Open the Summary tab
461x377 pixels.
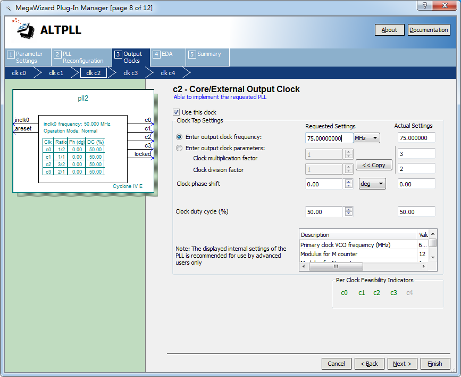pos(207,58)
